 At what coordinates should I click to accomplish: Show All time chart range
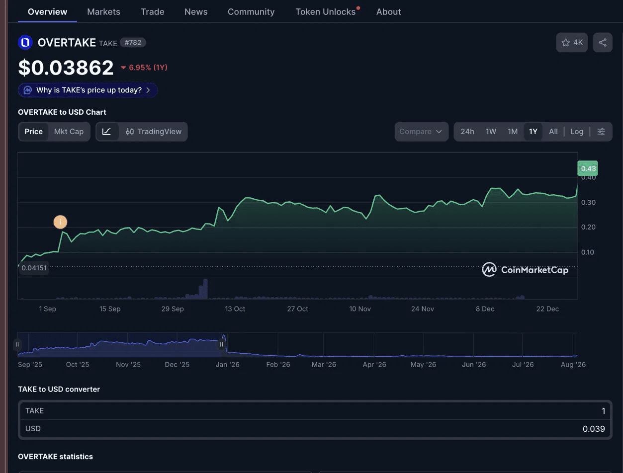553,132
